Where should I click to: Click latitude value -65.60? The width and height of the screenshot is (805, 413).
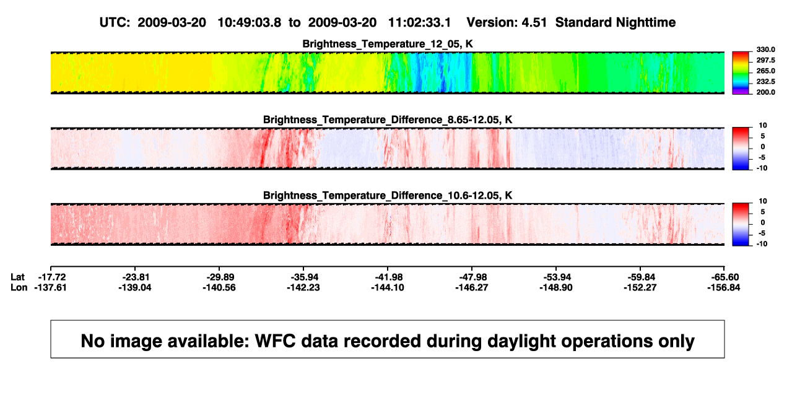point(724,277)
